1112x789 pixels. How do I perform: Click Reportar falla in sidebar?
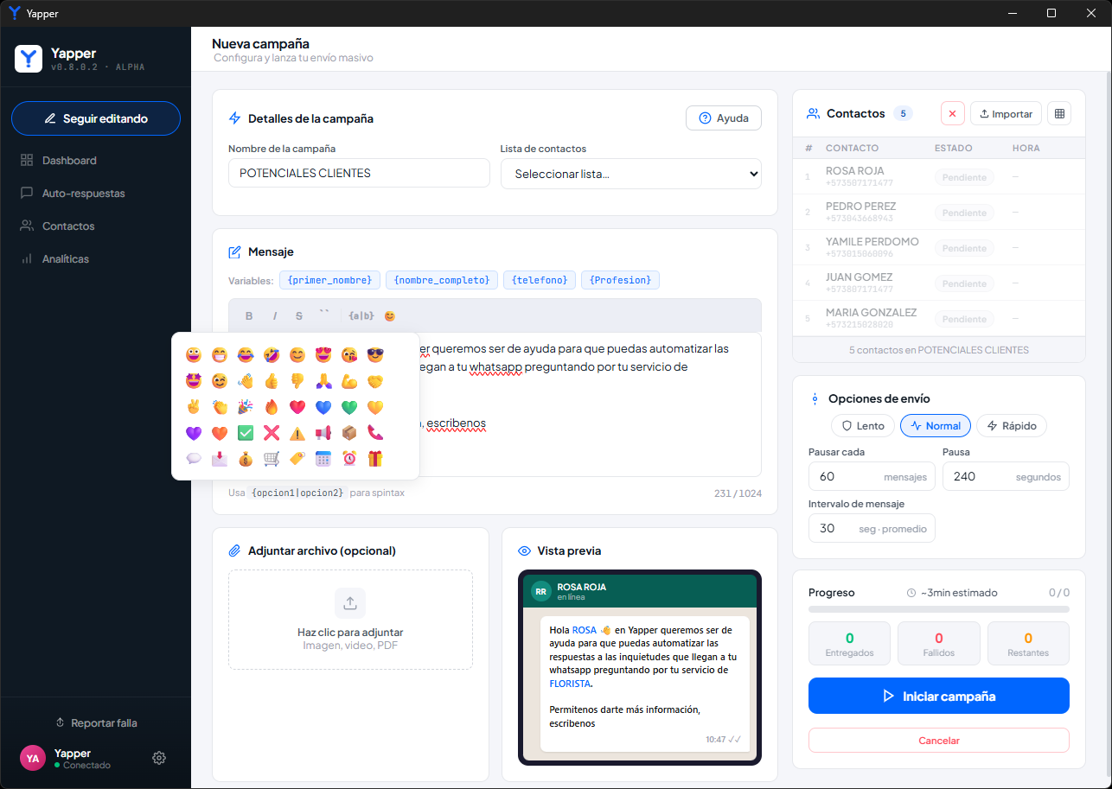(x=95, y=722)
